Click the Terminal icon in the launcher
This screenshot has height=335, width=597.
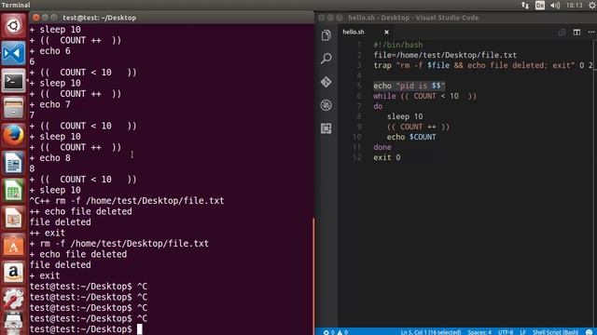pyautogui.click(x=13, y=81)
